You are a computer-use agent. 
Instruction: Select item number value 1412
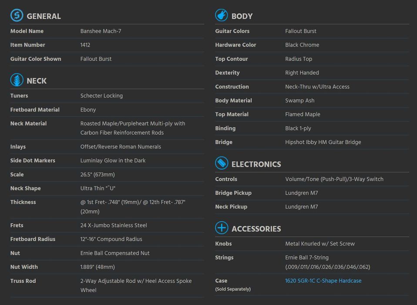click(x=85, y=45)
